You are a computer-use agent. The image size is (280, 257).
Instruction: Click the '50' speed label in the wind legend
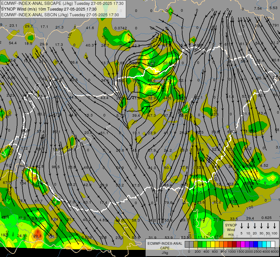[268, 233]
